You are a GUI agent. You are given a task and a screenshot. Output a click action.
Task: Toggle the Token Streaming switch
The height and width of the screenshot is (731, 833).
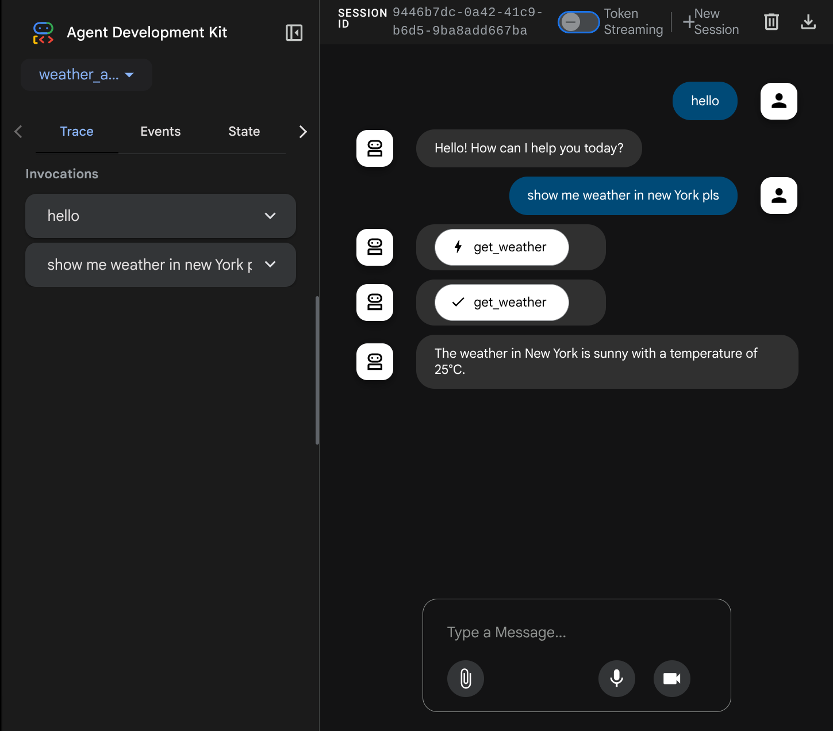(578, 22)
